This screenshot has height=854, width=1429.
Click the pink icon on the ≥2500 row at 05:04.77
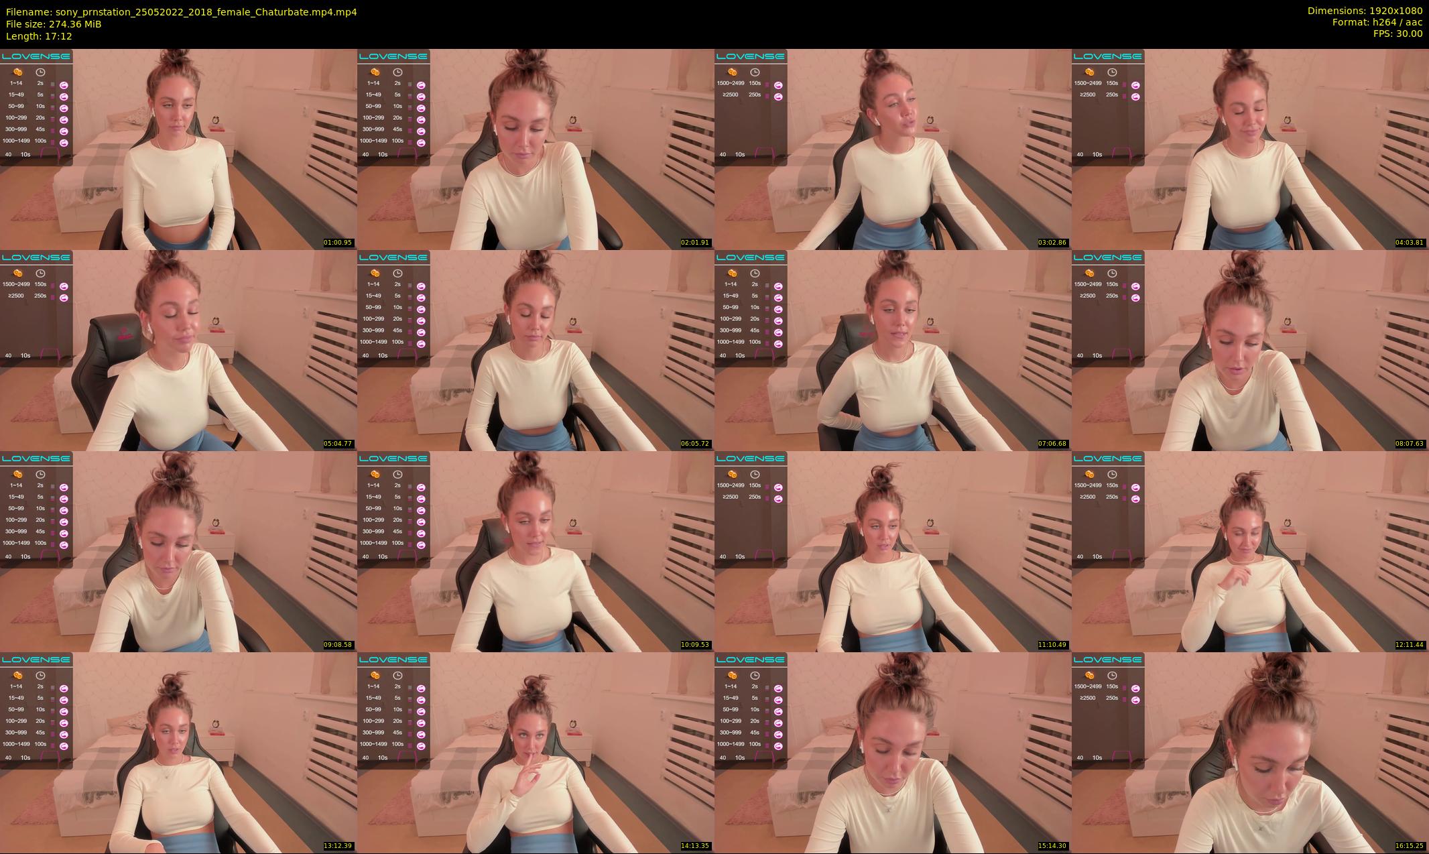pyautogui.click(x=64, y=298)
